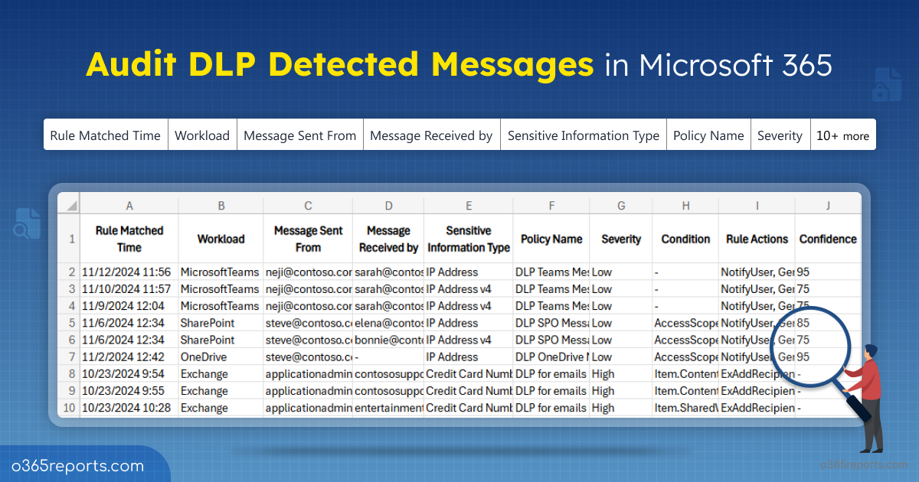
Task: Select the 'Confidence' column header cell
Action: coord(828,239)
